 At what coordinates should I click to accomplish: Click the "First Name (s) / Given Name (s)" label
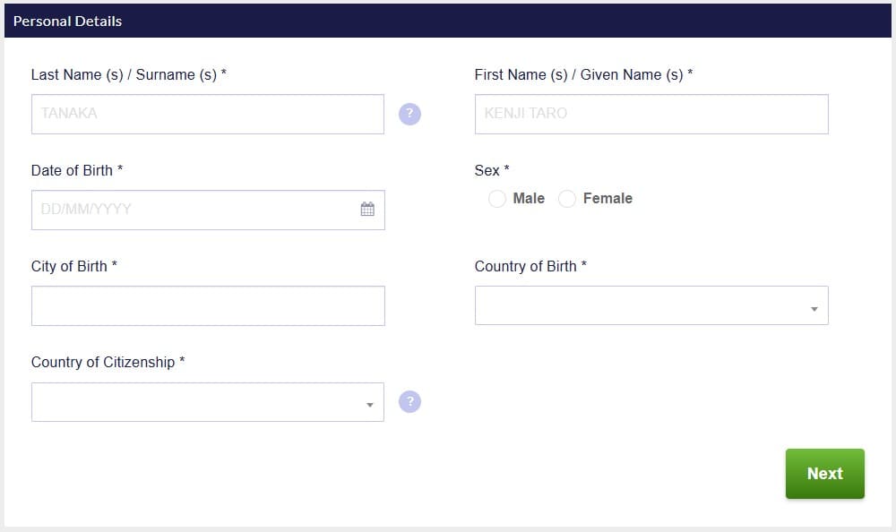pyautogui.click(x=583, y=75)
